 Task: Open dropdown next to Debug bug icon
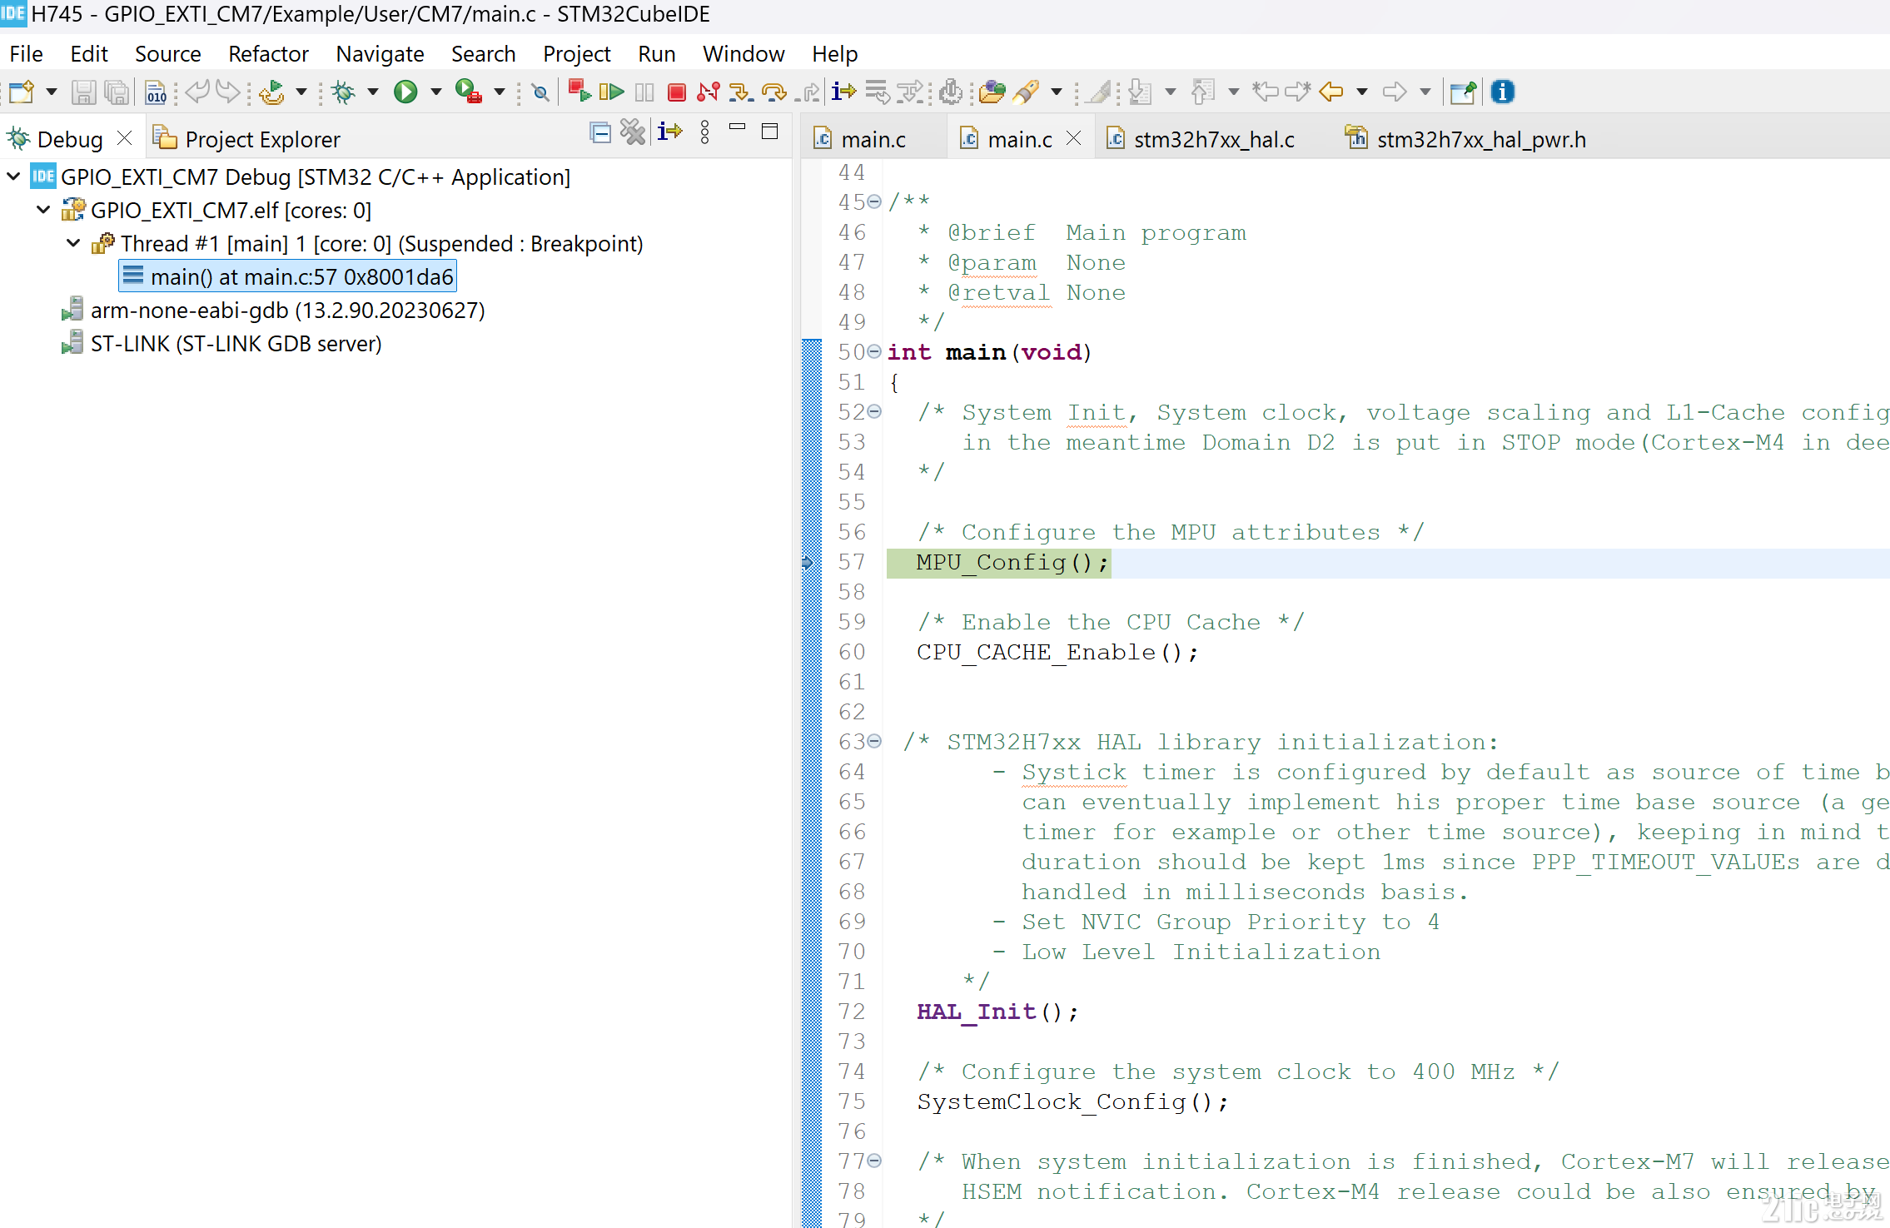tap(372, 92)
